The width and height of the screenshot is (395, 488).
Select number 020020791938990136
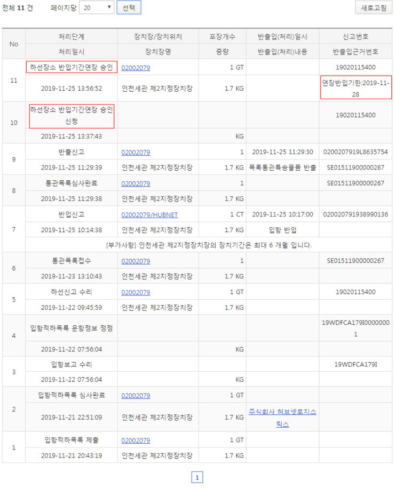pos(355,214)
